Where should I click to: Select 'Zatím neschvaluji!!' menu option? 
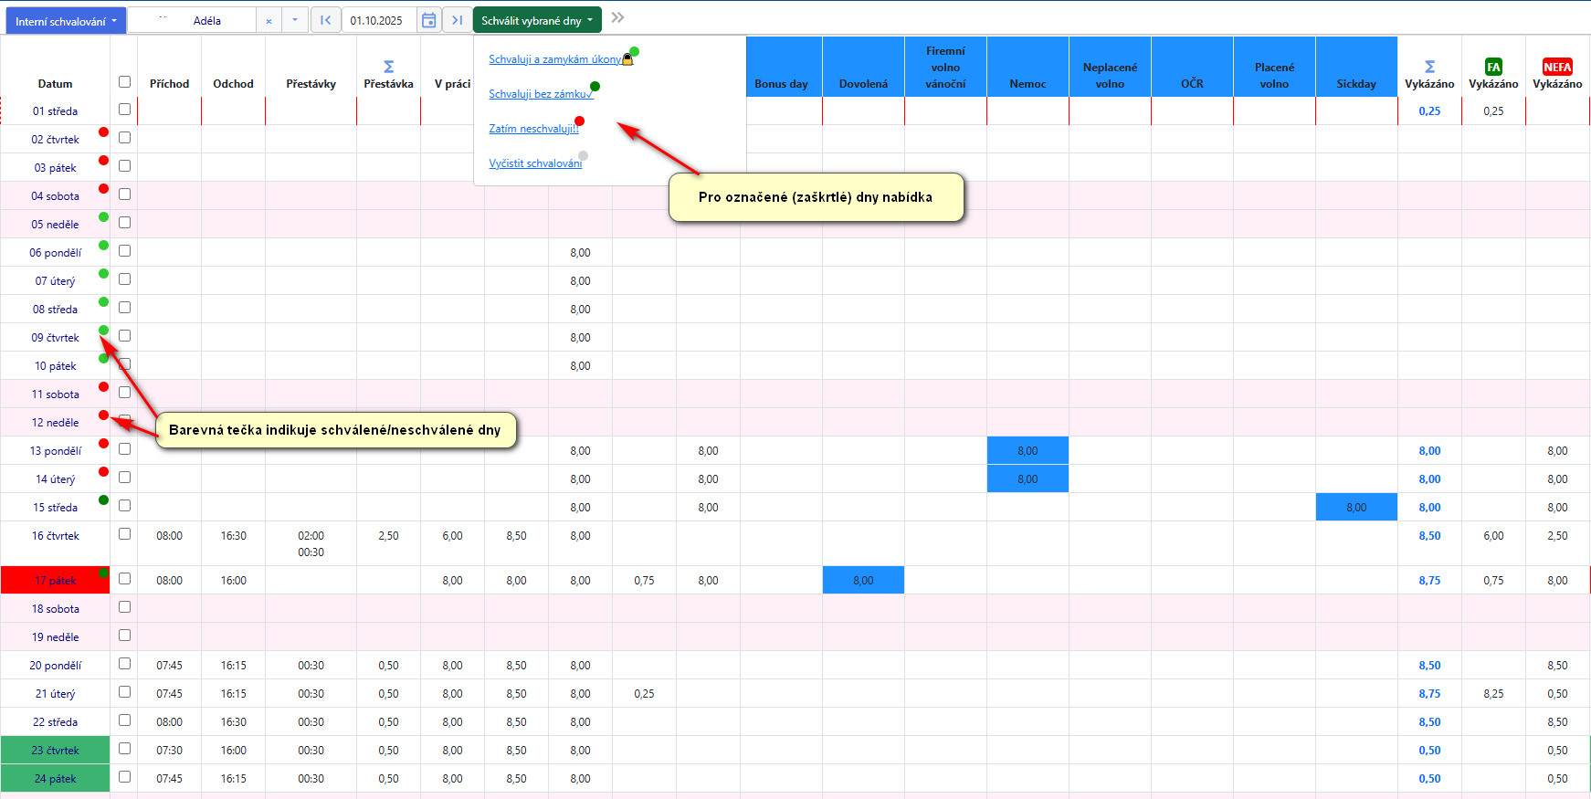pyautogui.click(x=533, y=129)
